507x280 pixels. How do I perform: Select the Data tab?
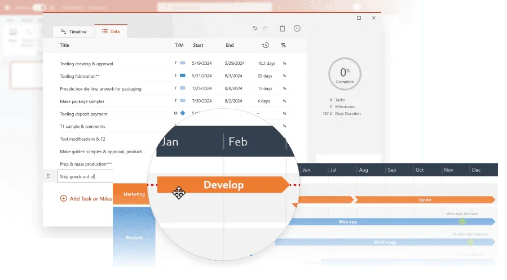click(x=111, y=32)
